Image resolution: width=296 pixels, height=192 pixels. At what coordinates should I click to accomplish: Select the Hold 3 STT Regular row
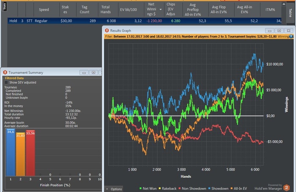[x=145, y=21]
